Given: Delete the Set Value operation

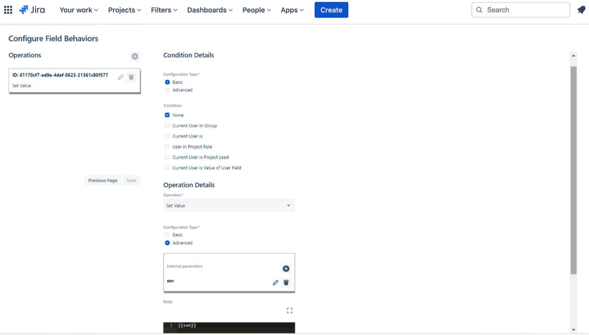Looking at the screenshot, I should (x=131, y=77).
